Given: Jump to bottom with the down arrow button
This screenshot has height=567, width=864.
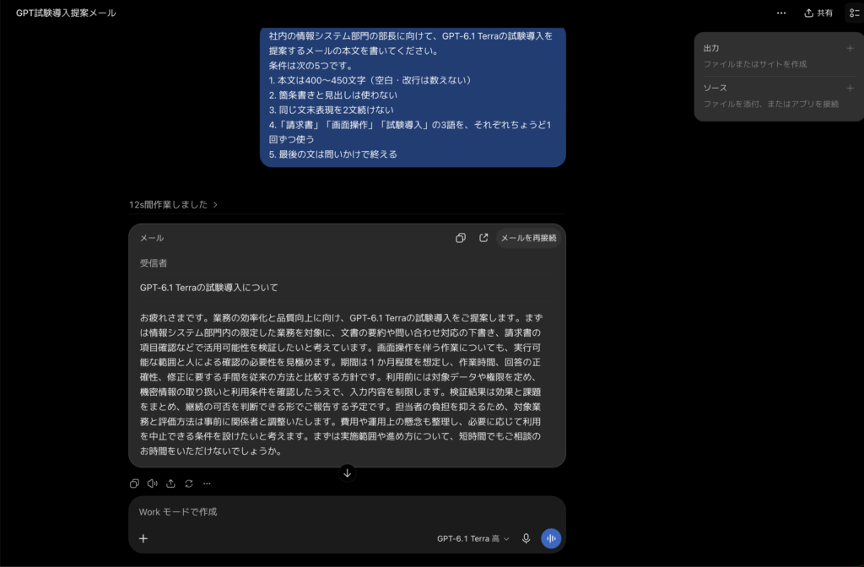Looking at the screenshot, I should (x=347, y=472).
